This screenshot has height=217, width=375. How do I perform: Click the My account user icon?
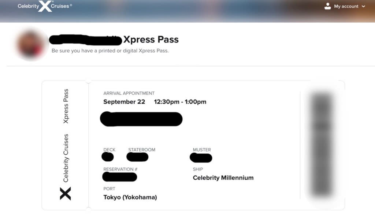click(327, 6)
